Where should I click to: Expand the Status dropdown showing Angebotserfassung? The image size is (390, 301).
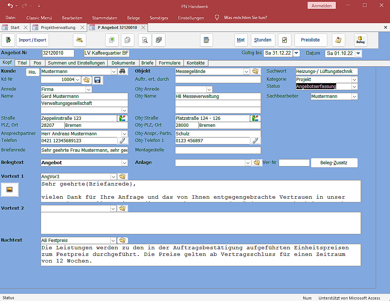[x=354, y=87]
